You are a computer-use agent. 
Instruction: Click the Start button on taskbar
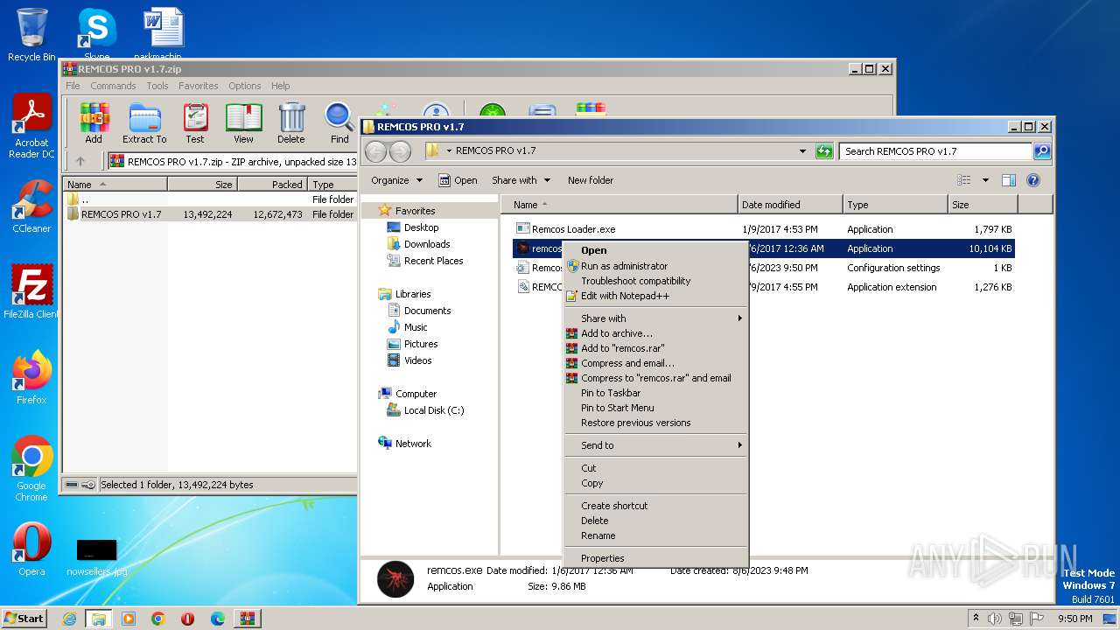tap(24, 618)
